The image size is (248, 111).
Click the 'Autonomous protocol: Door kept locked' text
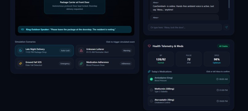coord(75,7)
